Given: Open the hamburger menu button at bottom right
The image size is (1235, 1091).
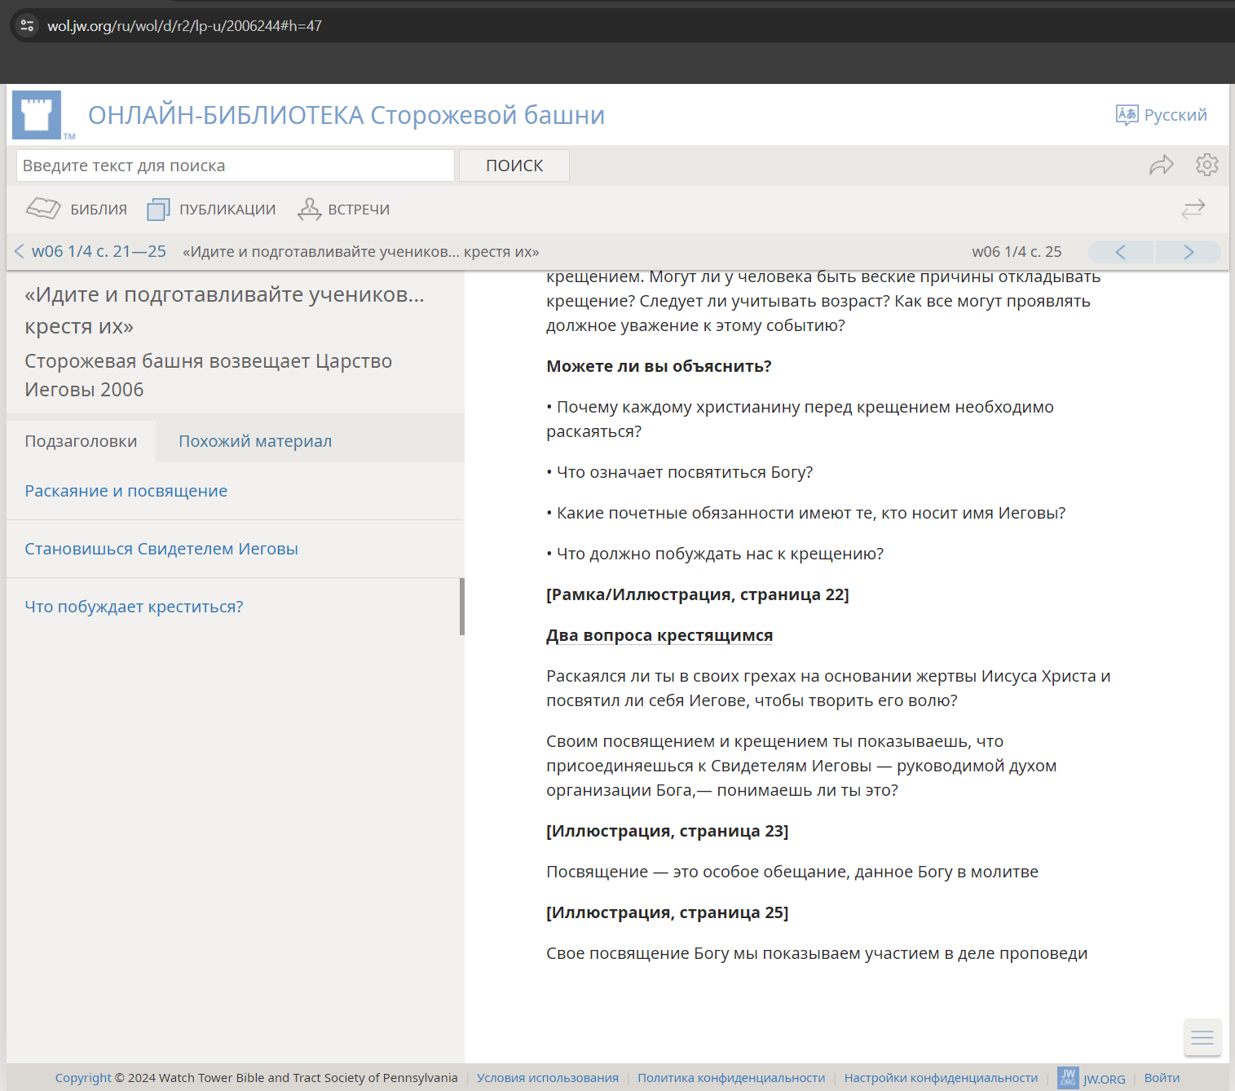Looking at the screenshot, I should point(1202,1037).
